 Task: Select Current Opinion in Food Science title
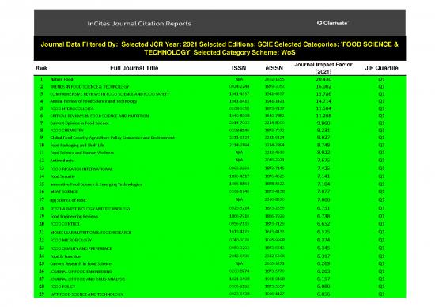pos(80,123)
